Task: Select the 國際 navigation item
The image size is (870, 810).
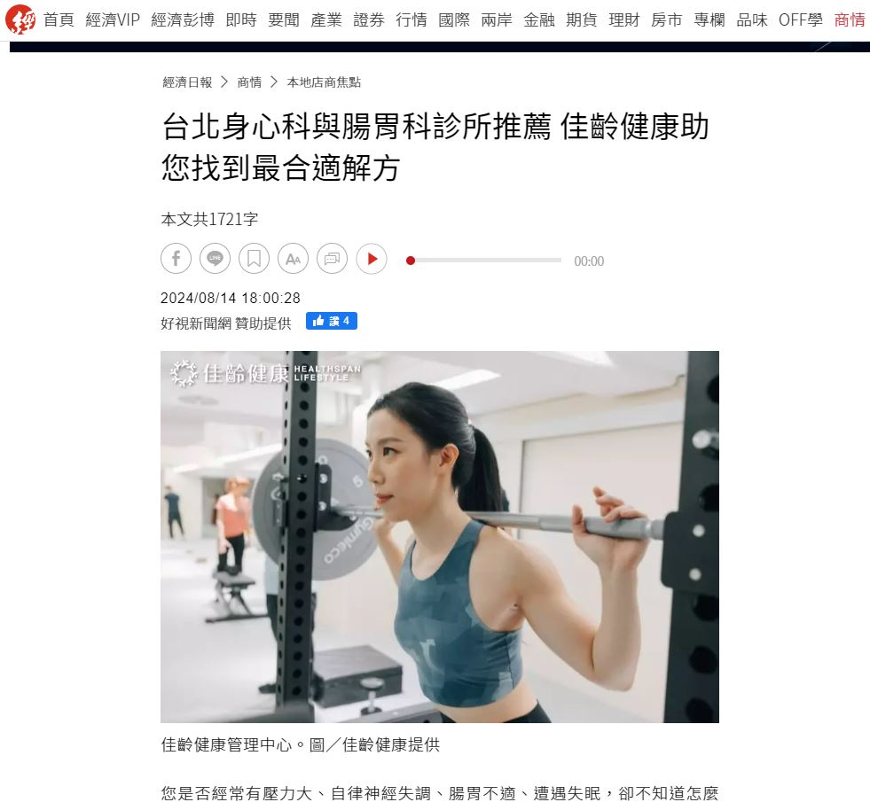Action: click(x=454, y=20)
